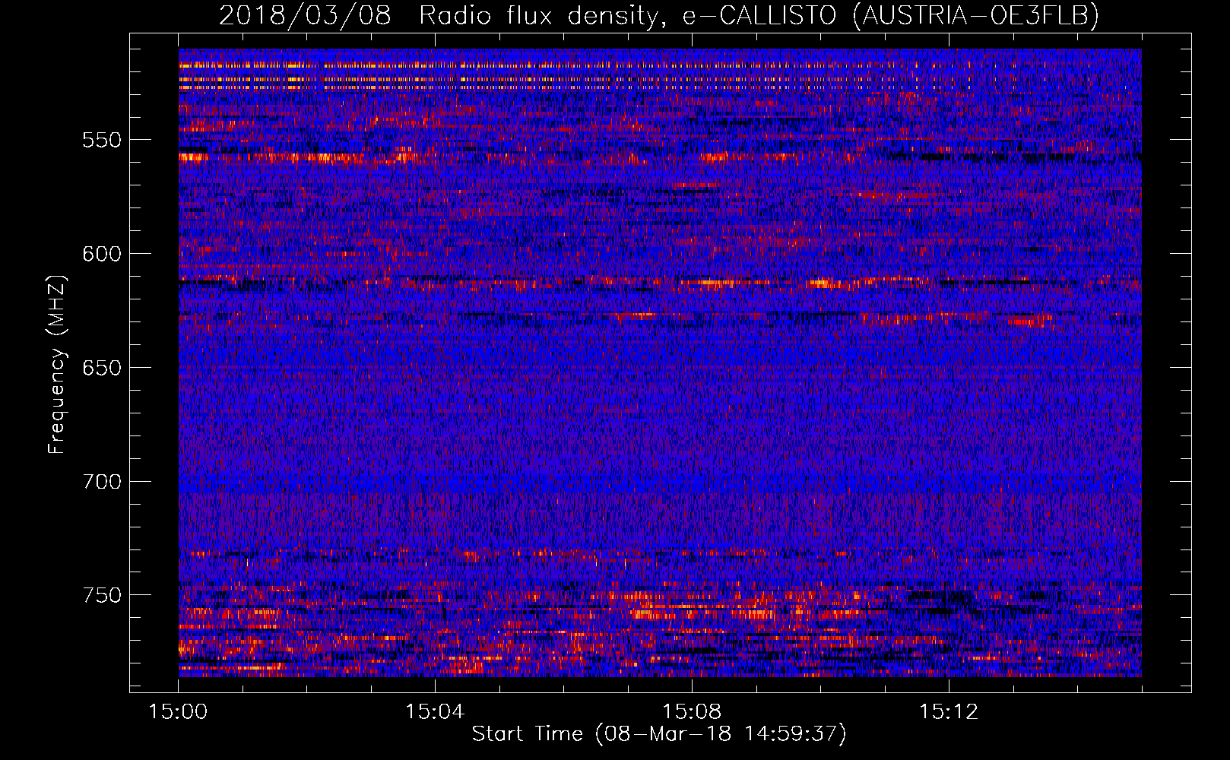The image size is (1230, 760).
Task: Click the 15:04 time tick label
Action: coord(435,712)
